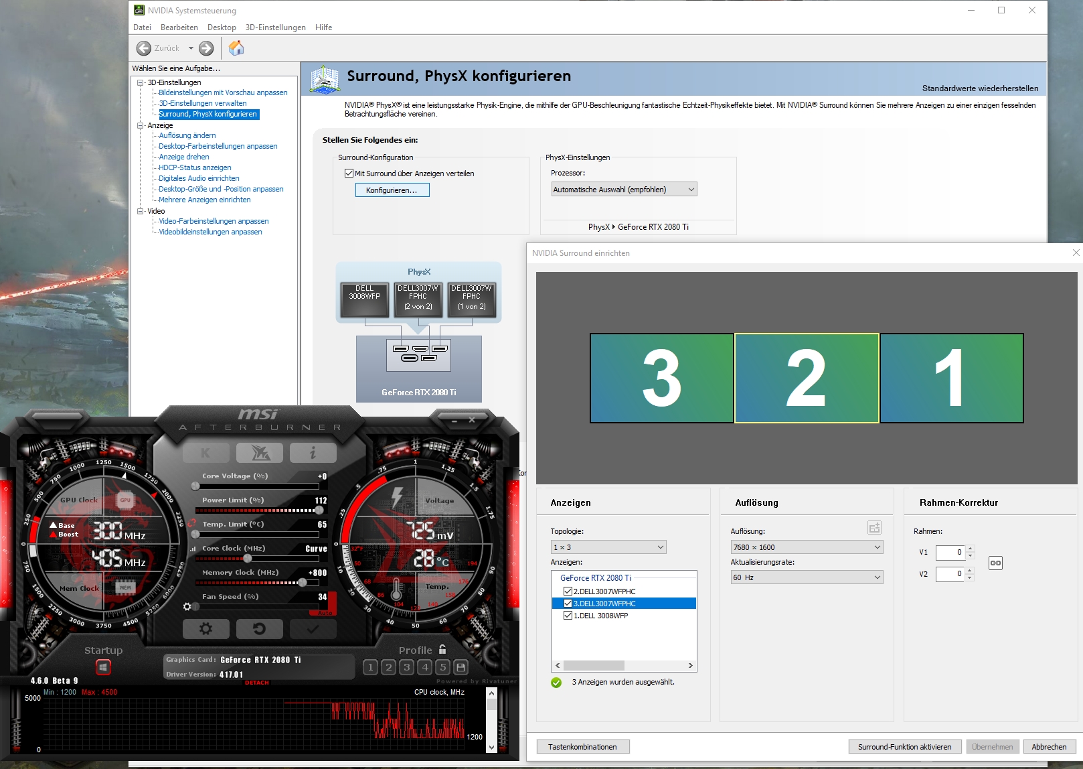
Task: Open the 3D-Einstellungen menu
Action: pos(275,27)
